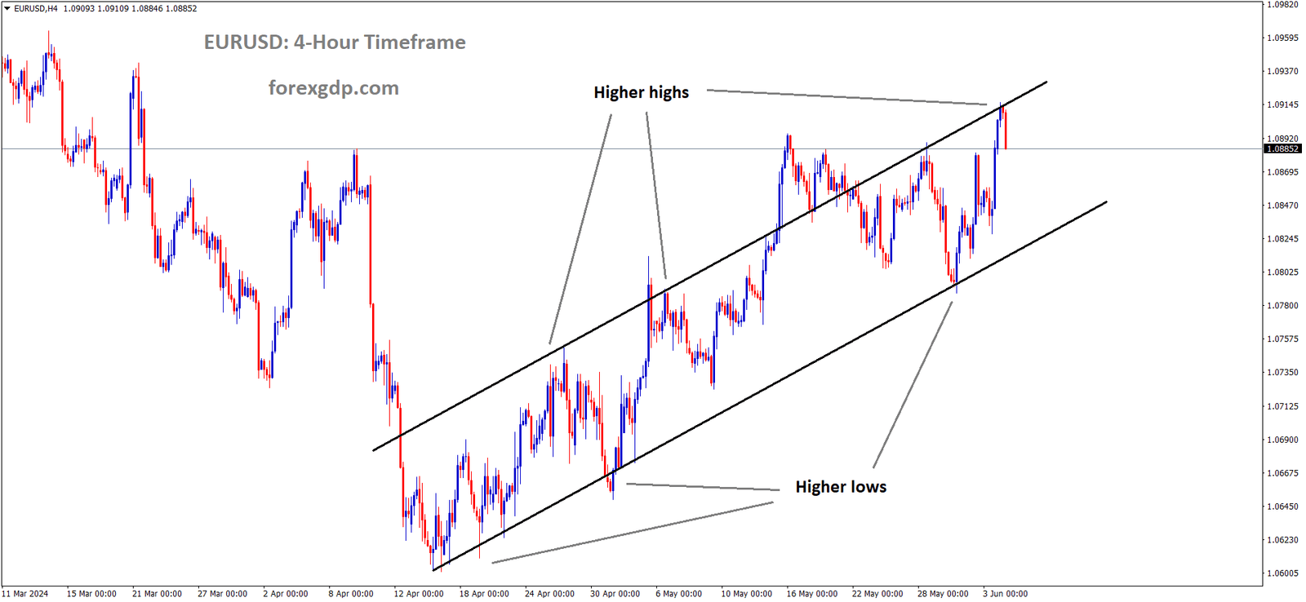Click the current price tag 1.08852
Screen dimensions: 1306x602
pos(1282,149)
